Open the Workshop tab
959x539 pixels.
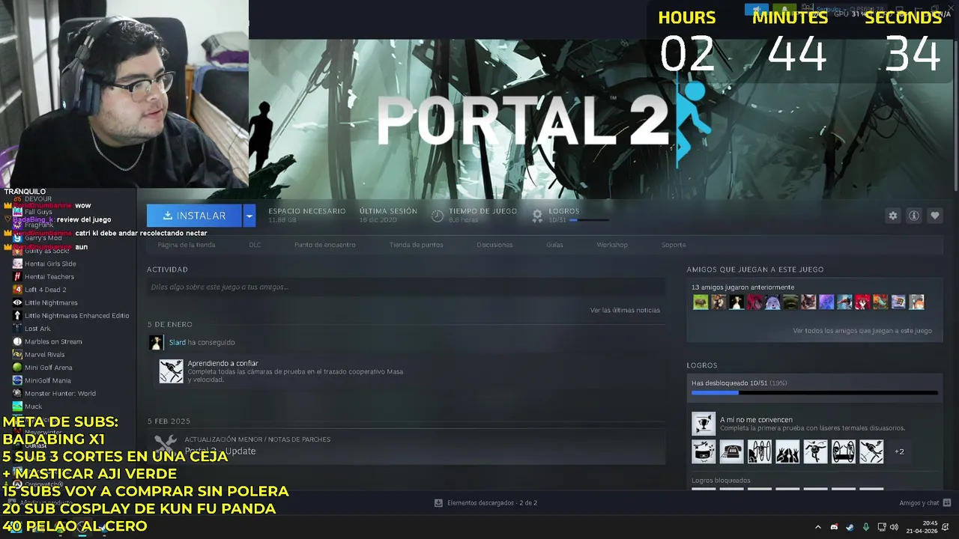612,245
